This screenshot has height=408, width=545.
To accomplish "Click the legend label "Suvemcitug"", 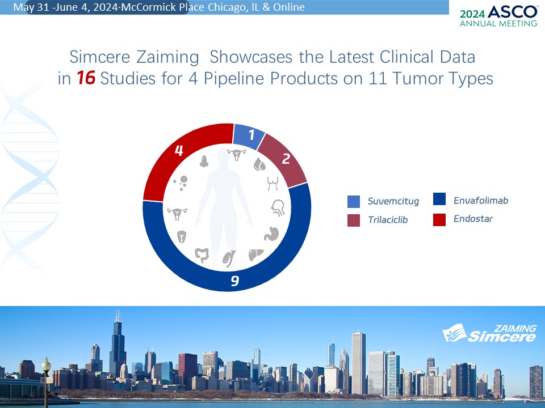I will tap(393, 201).
